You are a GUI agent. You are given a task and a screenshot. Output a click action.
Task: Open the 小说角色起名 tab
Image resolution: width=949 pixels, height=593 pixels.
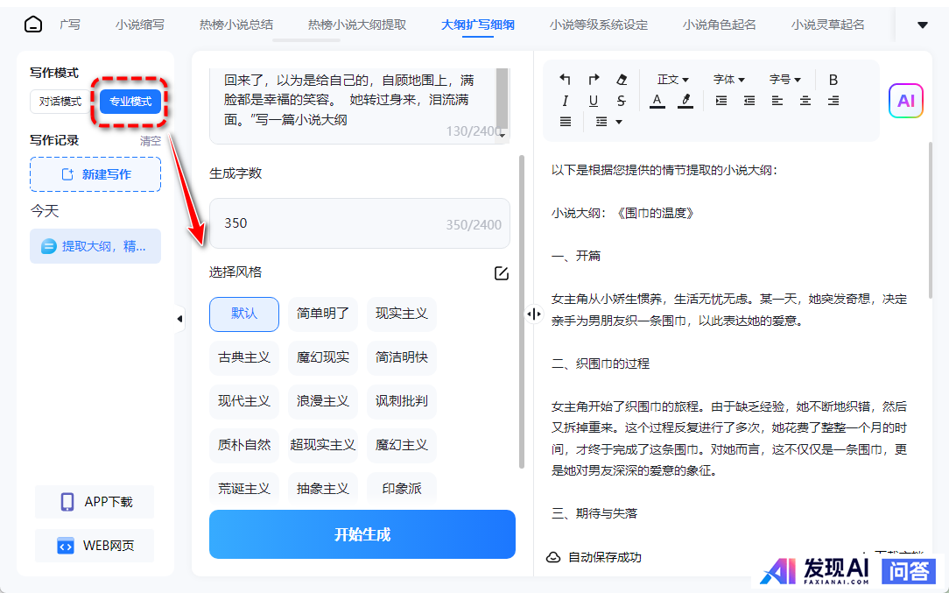[x=719, y=25]
